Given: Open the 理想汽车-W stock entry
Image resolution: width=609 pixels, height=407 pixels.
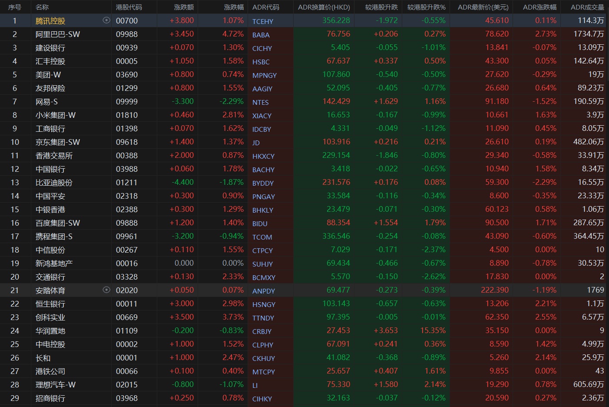Looking at the screenshot, I should (x=56, y=385).
